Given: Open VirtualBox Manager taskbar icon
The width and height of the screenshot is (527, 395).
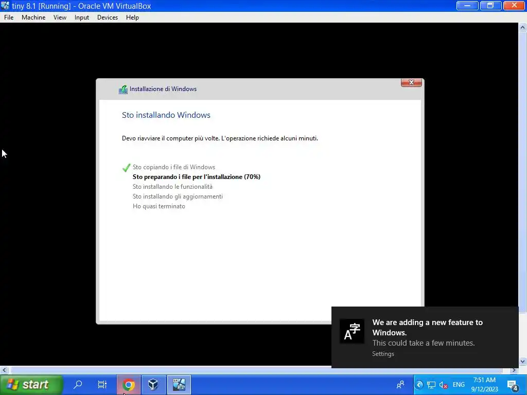Looking at the screenshot, I should click(153, 385).
